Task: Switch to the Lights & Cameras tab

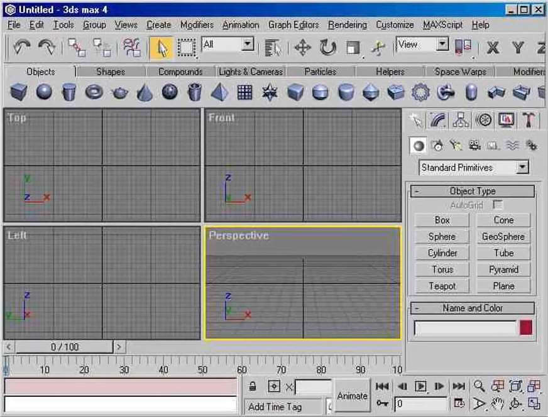Action: click(251, 72)
